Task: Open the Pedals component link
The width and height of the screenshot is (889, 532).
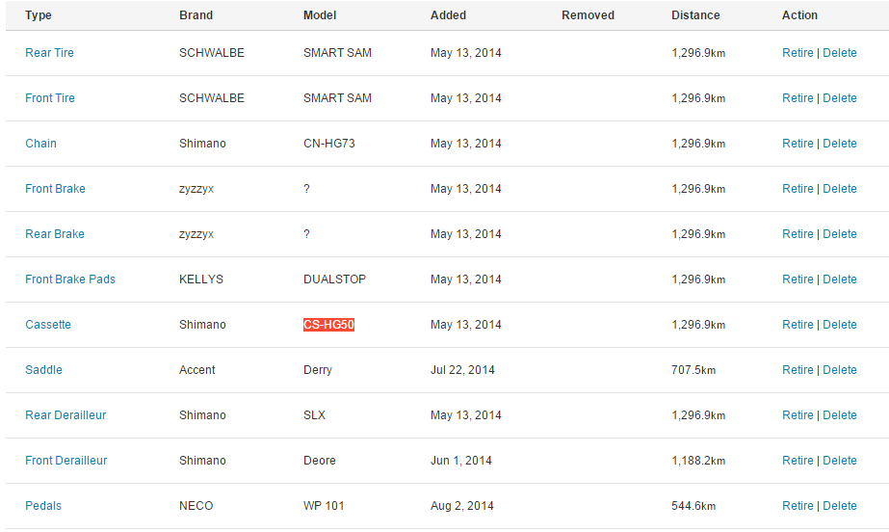Action: 43,506
